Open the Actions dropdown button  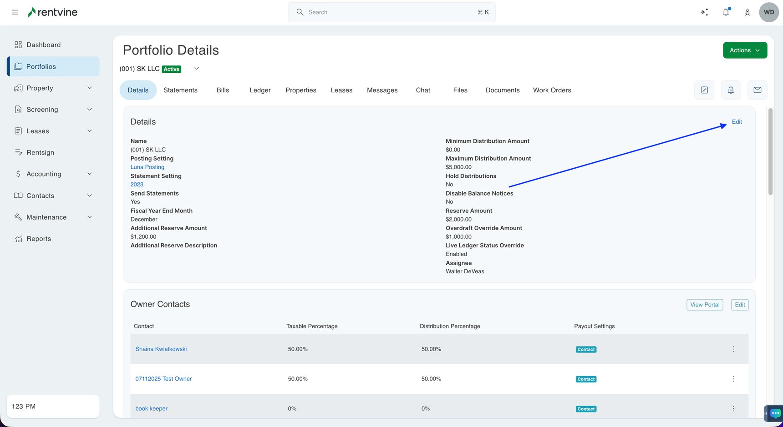click(x=745, y=50)
